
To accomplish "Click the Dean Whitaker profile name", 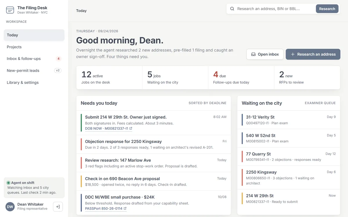I will pyautogui.click(x=30, y=204).
